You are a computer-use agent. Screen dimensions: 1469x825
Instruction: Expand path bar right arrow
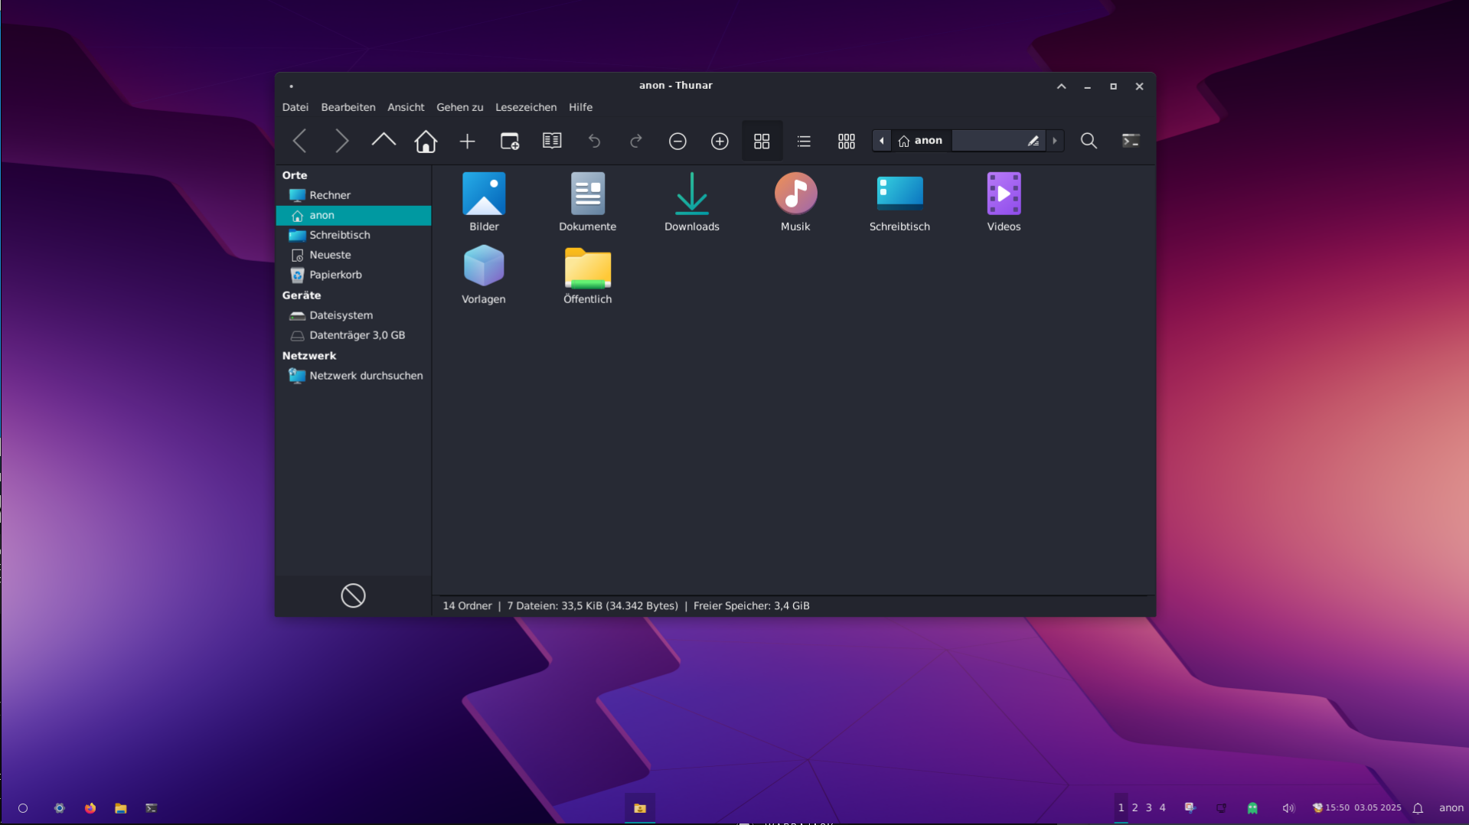pos(1054,141)
